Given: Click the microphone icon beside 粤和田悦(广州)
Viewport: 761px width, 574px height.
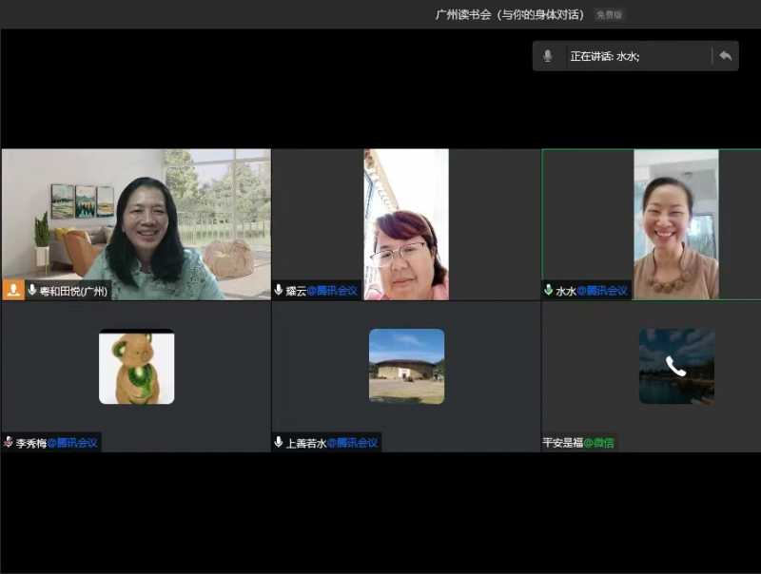Looking at the screenshot, I should pyautogui.click(x=32, y=290).
